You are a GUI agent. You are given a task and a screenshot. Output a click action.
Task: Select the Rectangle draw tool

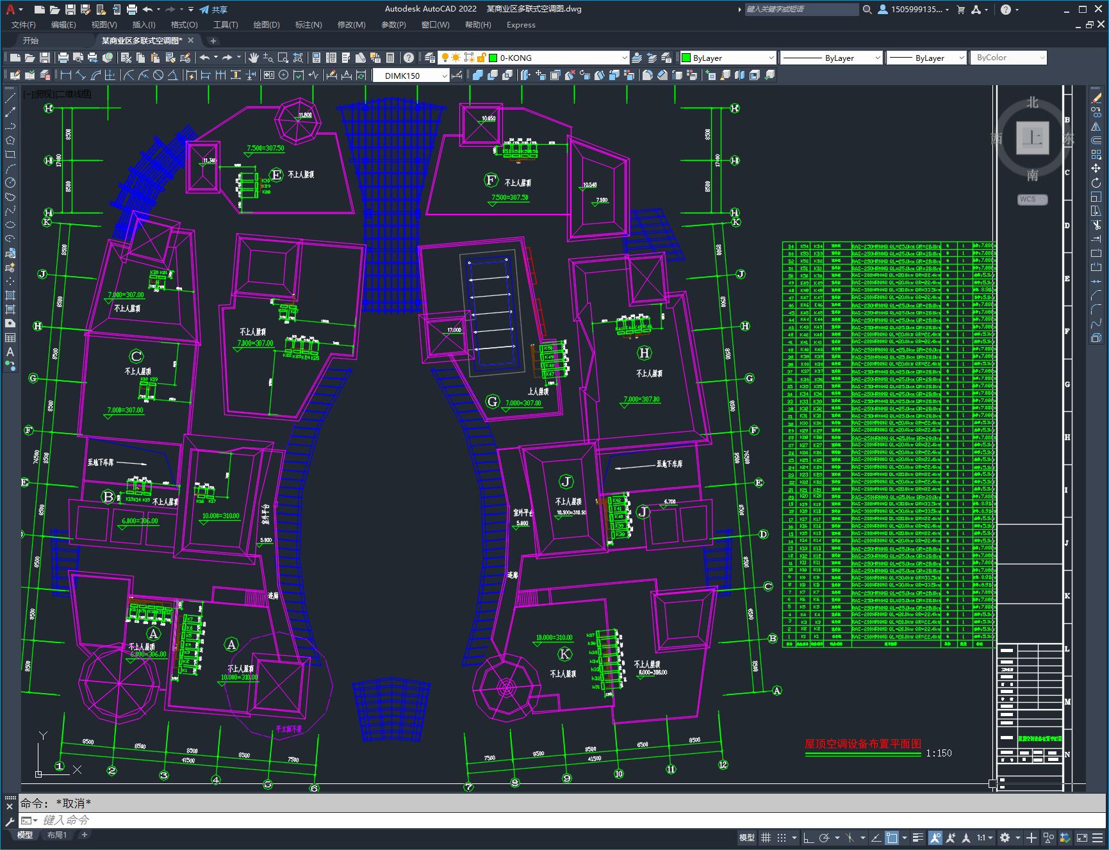point(10,154)
